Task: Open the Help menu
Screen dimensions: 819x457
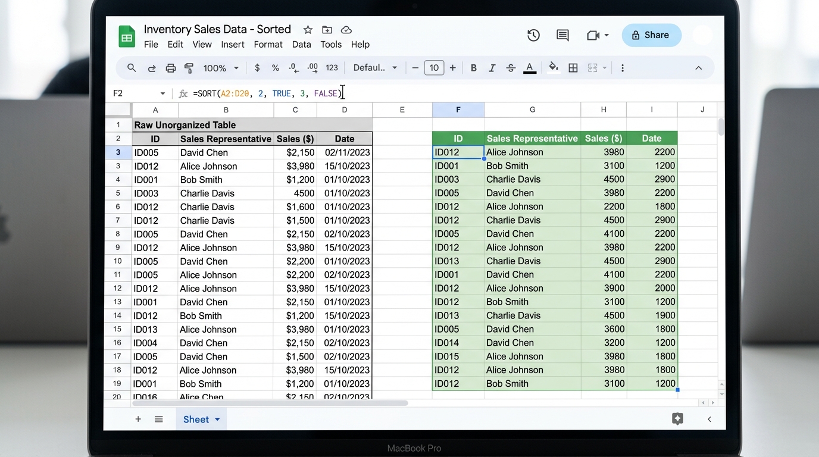Action: (360, 44)
